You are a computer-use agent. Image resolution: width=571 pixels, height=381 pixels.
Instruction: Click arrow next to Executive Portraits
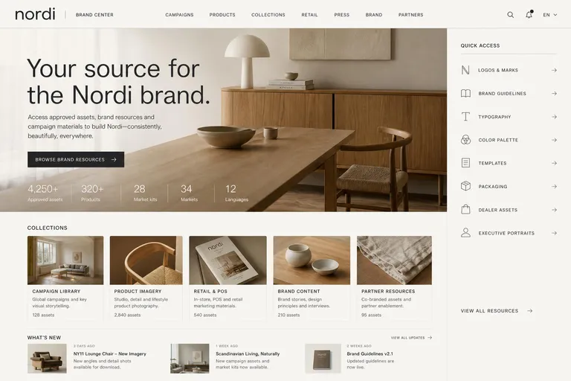(554, 233)
